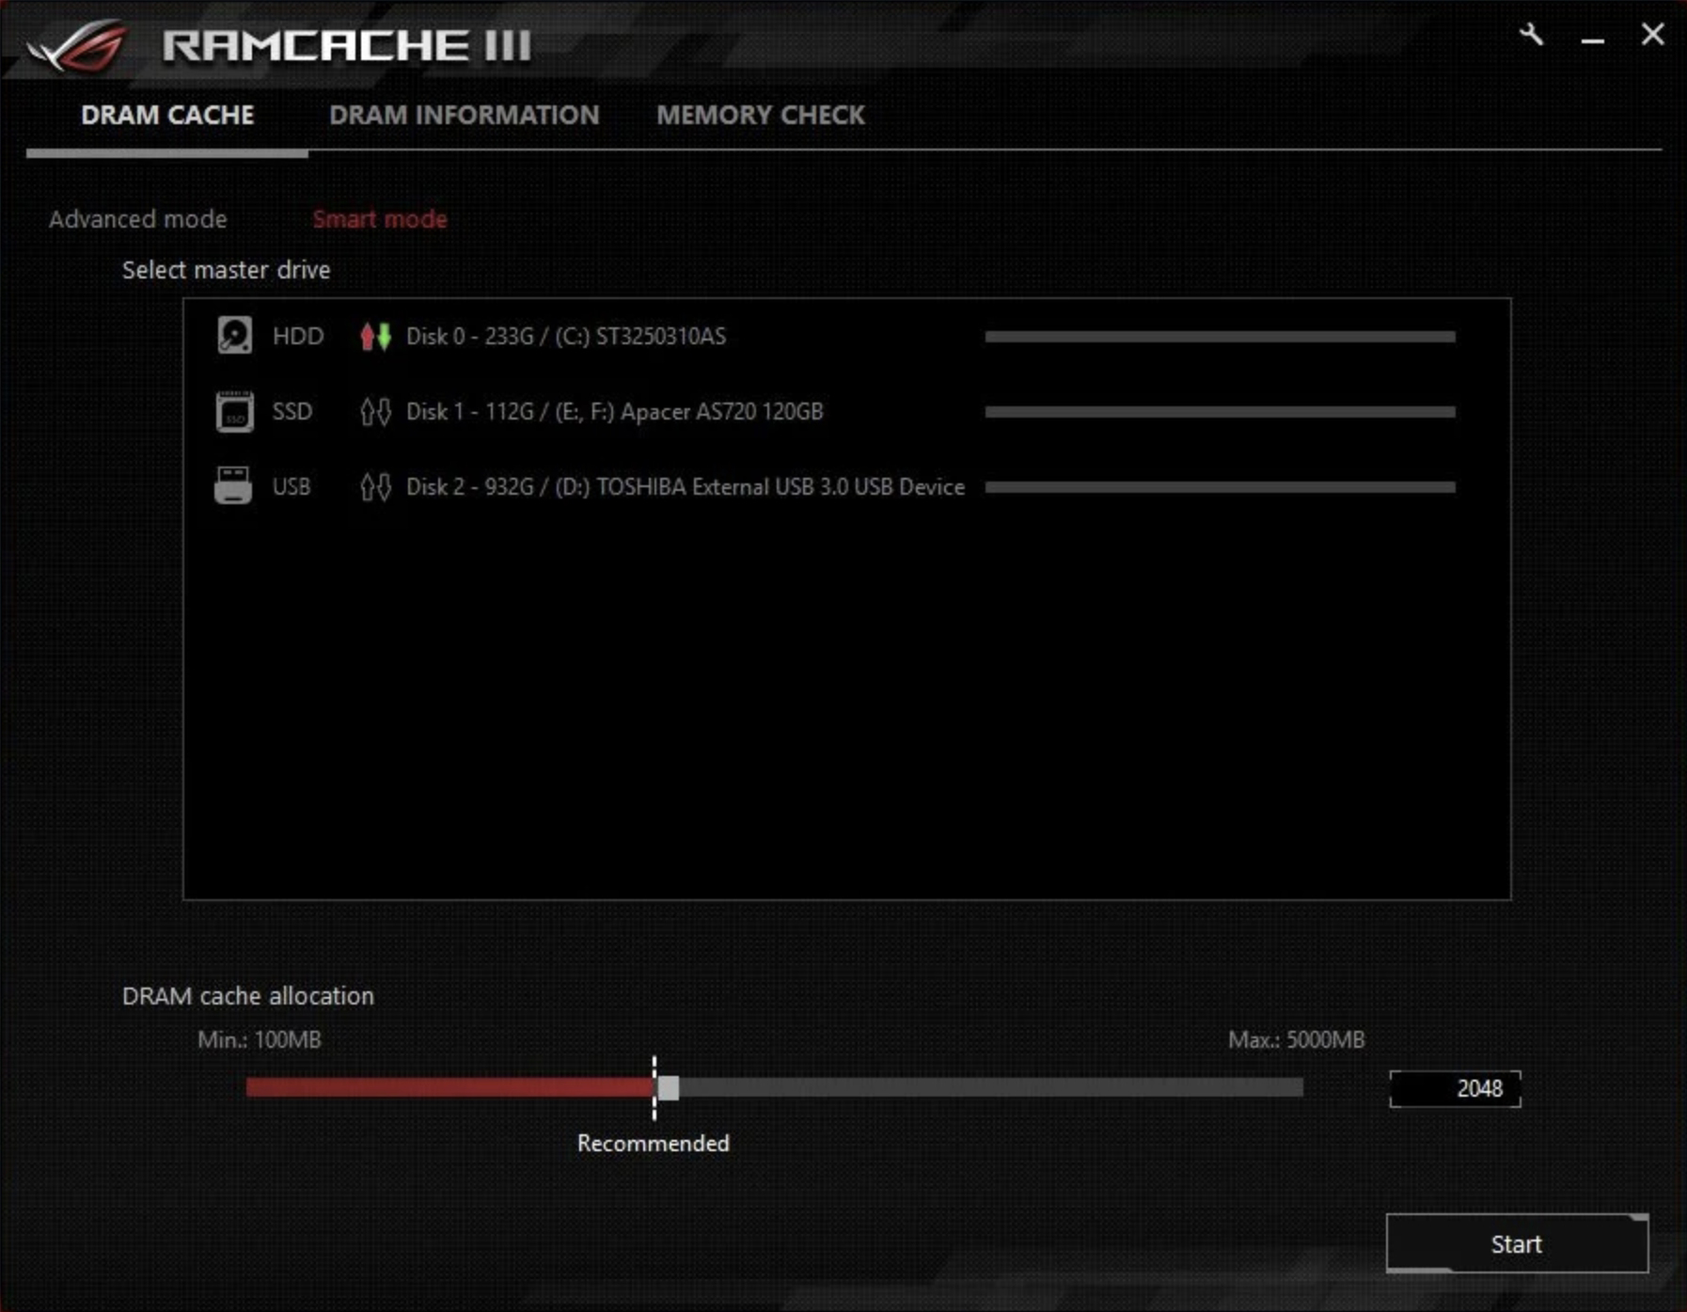
Task: Click the HDD type label
Action: [298, 336]
